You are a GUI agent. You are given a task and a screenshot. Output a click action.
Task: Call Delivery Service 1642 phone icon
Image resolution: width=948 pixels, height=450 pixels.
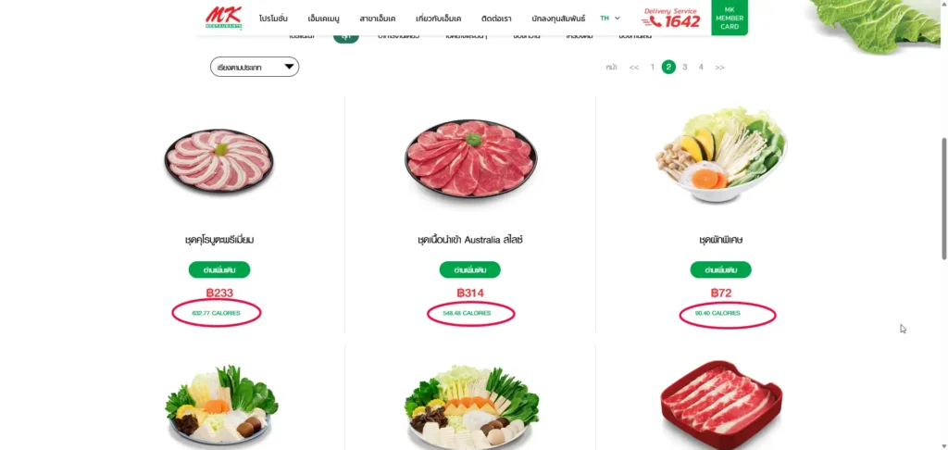pos(652,22)
